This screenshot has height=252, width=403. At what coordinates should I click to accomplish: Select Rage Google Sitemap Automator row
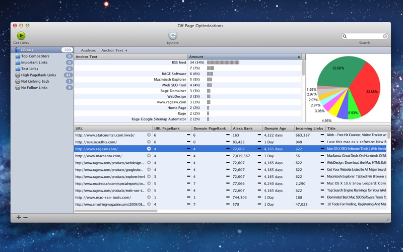187,119
